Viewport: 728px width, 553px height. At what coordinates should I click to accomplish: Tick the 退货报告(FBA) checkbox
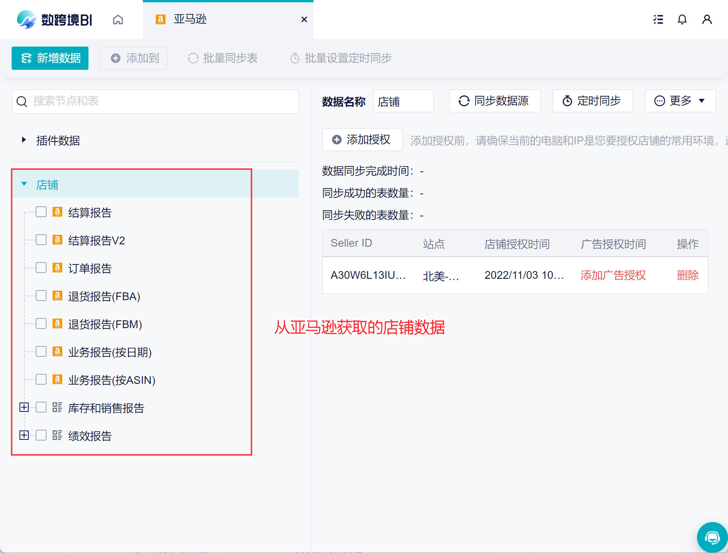41,296
